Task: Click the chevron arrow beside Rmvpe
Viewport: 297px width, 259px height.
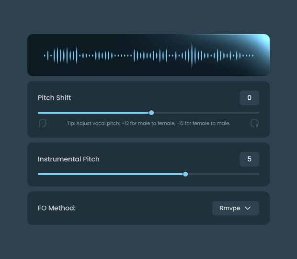Action: pos(248,208)
